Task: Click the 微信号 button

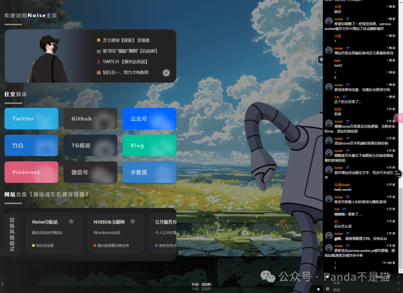Action: (90, 172)
